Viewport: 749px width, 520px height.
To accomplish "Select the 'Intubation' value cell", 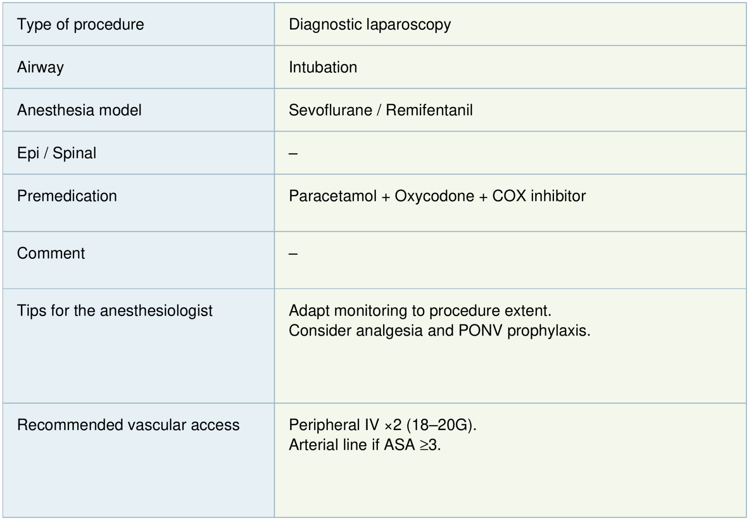I will (x=323, y=67).
